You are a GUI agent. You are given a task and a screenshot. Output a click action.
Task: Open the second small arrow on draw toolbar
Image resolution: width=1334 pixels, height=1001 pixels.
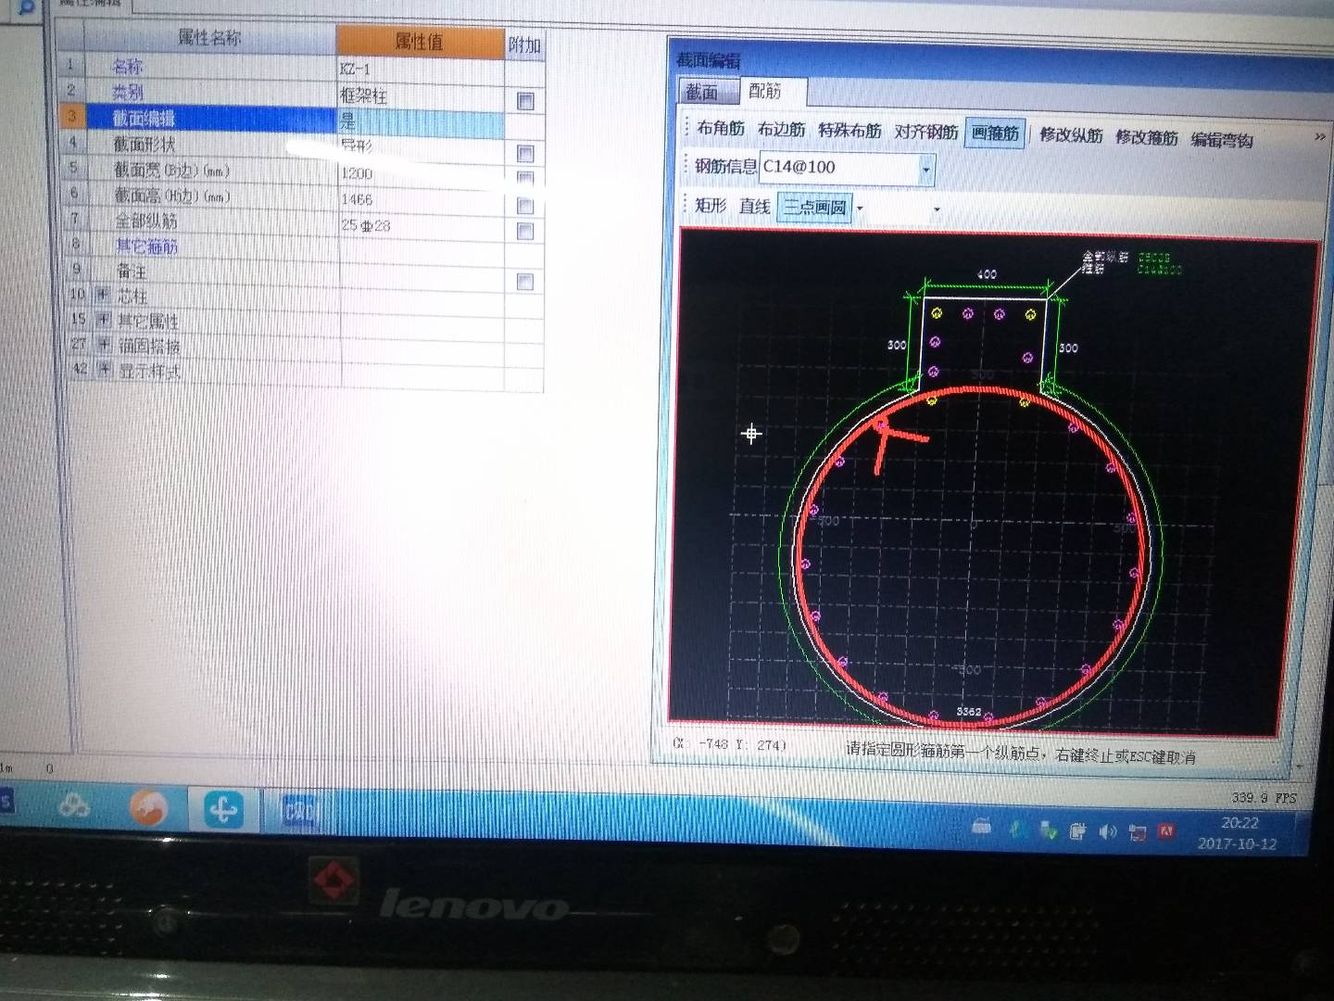coord(937,209)
